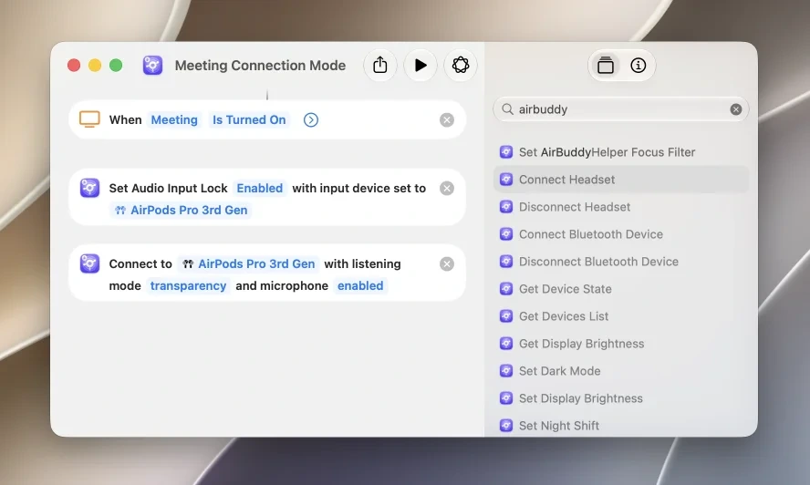Viewport: 810px width, 485px height.
Task: Change the Is Turned On parameter
Action: pyautogui.click(x=249, y=119)
